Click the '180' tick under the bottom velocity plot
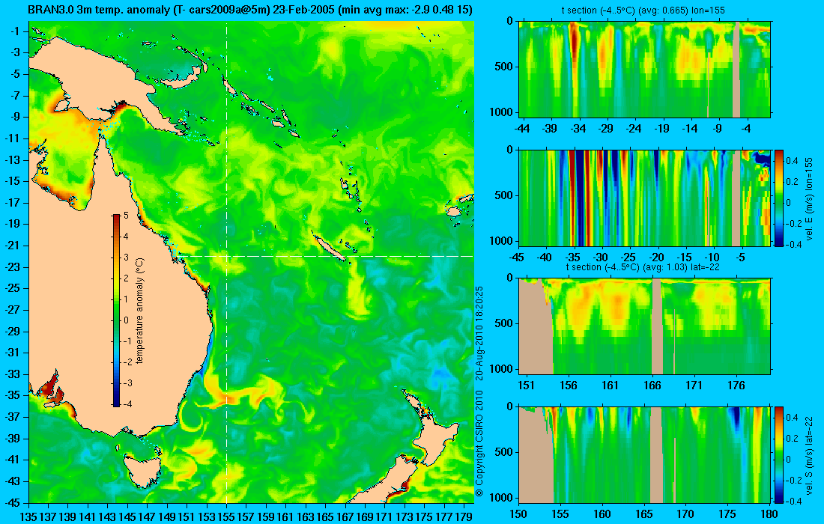The width and height of the screenshot is (824, 524). click(x=769, y=514)
